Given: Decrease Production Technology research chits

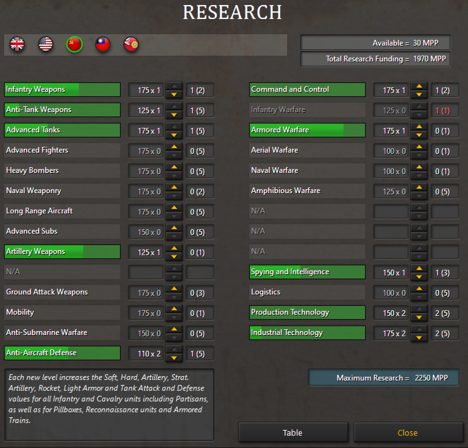Looking at the screenshot, I should 419,317.
